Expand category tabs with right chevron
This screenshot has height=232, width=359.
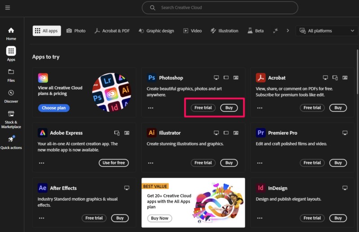point(288,31)
